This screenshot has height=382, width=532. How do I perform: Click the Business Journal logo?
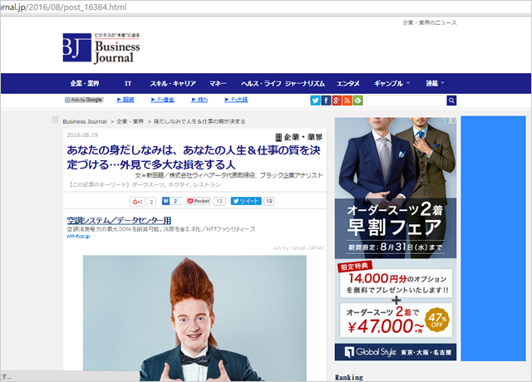tap(101, 48)
